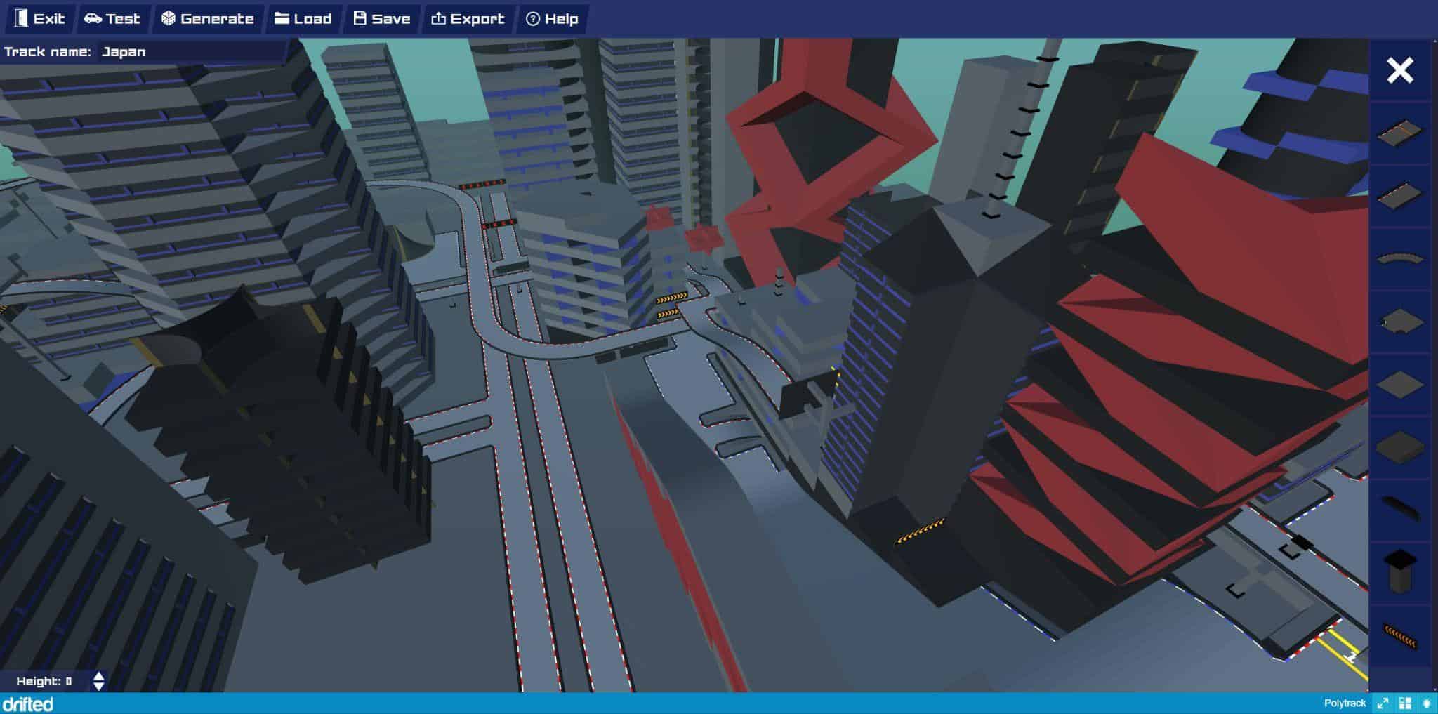1438x714 pixels.
Task: Export the Japan track
Action: pos(468,19)
